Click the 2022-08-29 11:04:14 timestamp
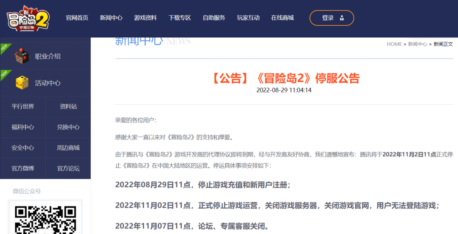 pos(284,90)
